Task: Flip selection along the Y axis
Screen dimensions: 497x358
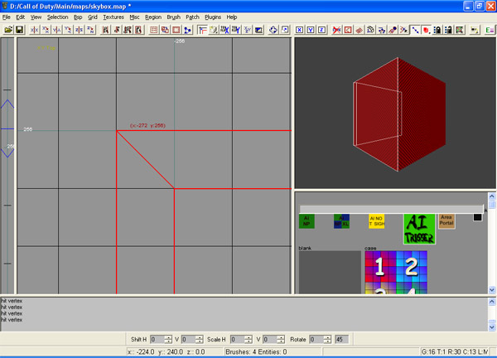Action: coord(56,30)
